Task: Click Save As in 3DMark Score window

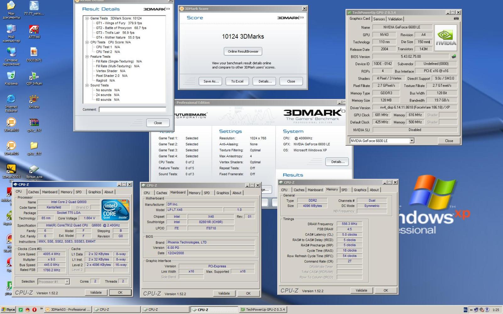Action: click(211, 81)
